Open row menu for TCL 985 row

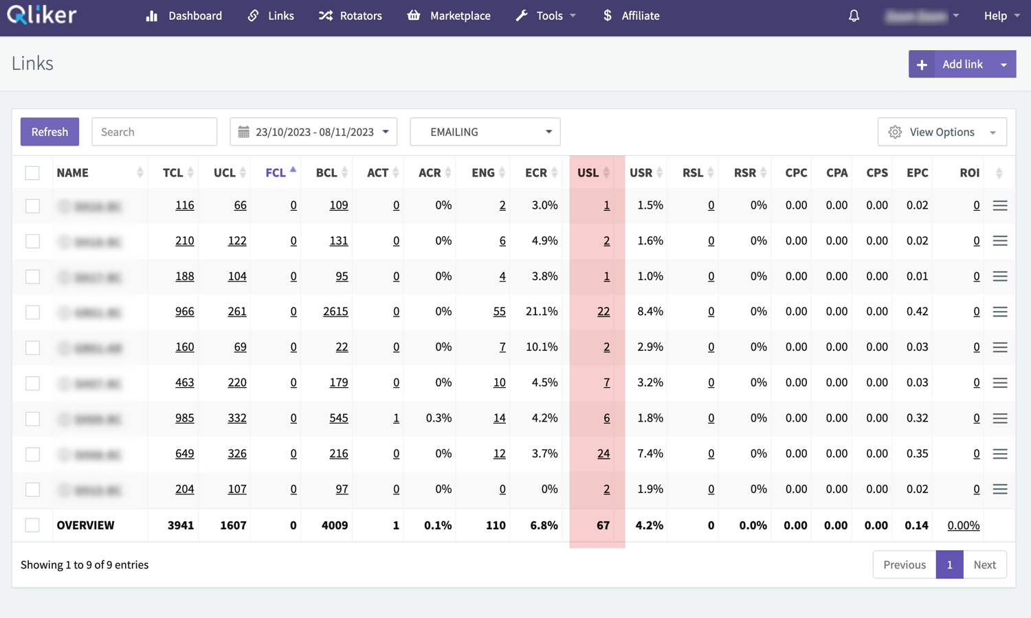(x=1000, y=418)
